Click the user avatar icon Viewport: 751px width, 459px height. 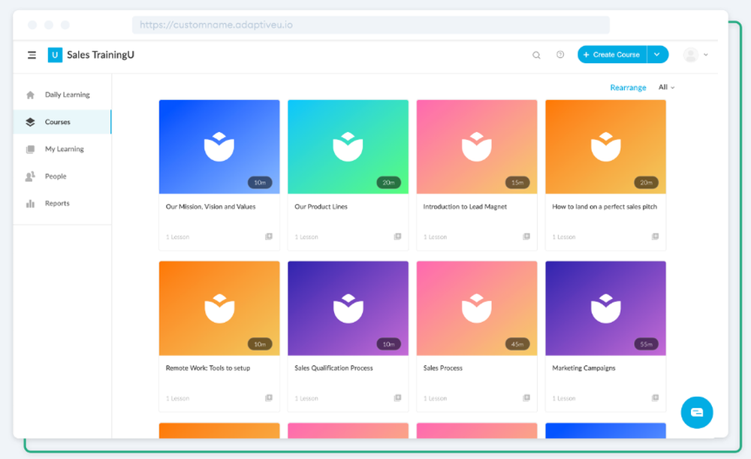click(691, 55)
